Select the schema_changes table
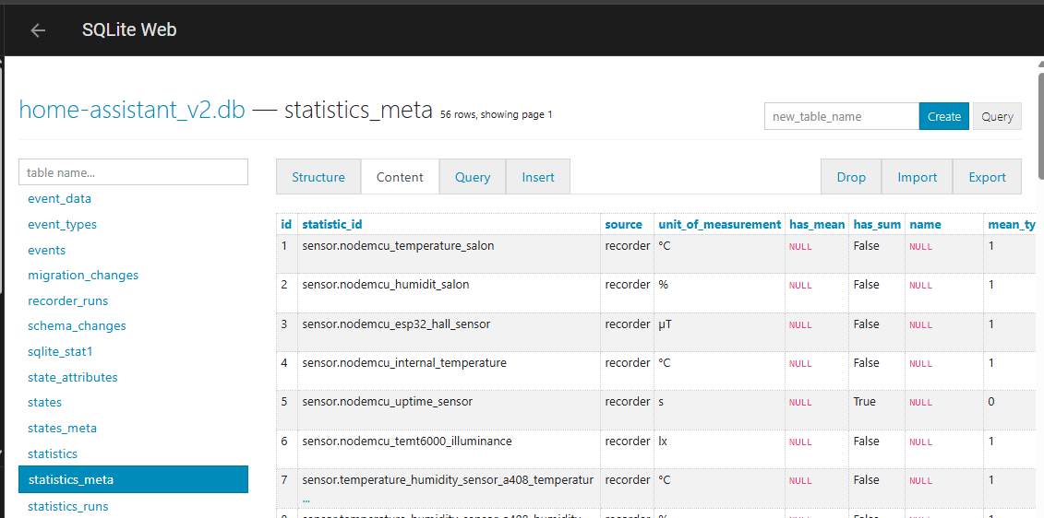The image size is (1044, 518). (77, 326)
